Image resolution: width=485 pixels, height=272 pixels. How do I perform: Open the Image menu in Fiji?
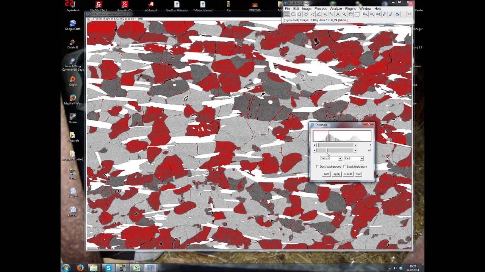[307, 8]
